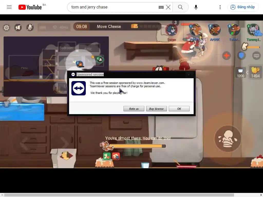Select player 4 TommyJ avatar
This screenshot has height=197, width=263.
(x=253, y=30)
